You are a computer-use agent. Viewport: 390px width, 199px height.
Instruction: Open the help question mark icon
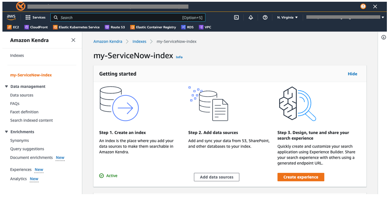265,17
